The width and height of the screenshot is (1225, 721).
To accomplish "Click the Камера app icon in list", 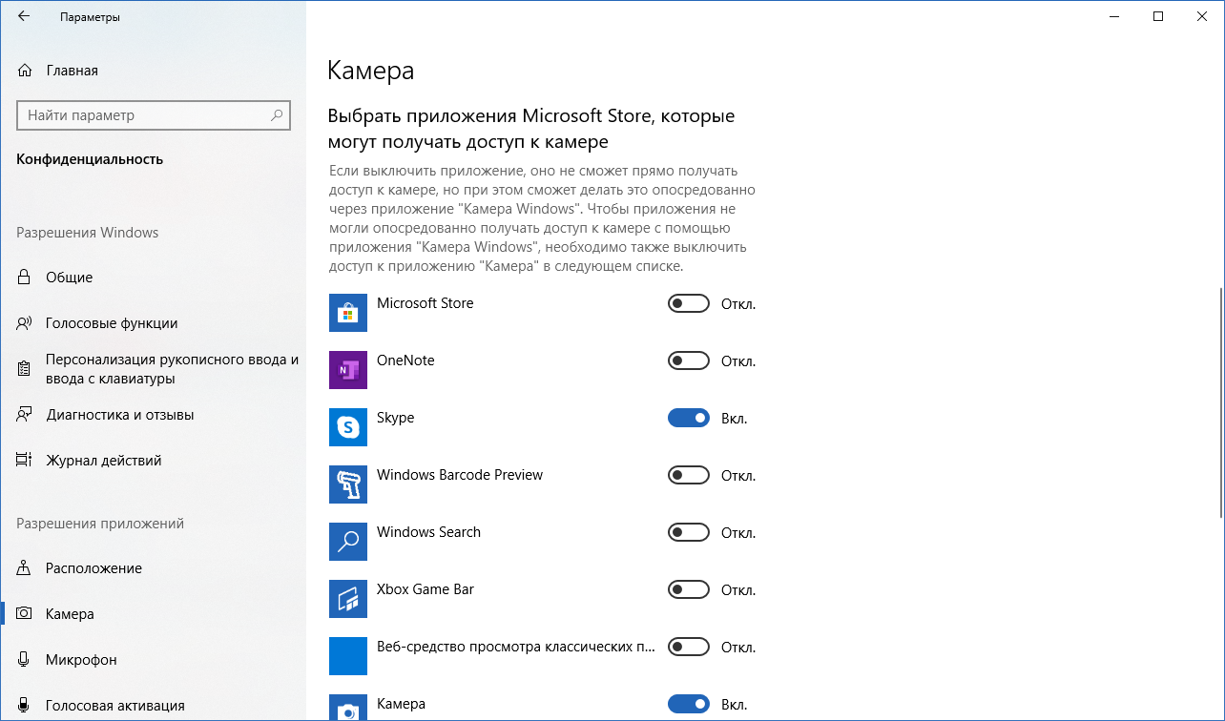I will (x=348, y=708).
